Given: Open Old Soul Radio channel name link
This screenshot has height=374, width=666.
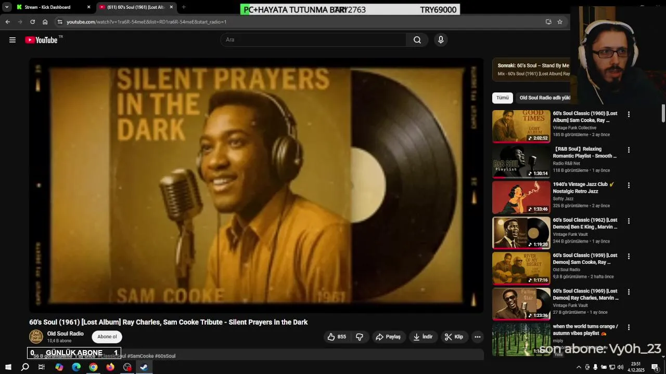Looking at the screenshot, I should click(66, 333).
